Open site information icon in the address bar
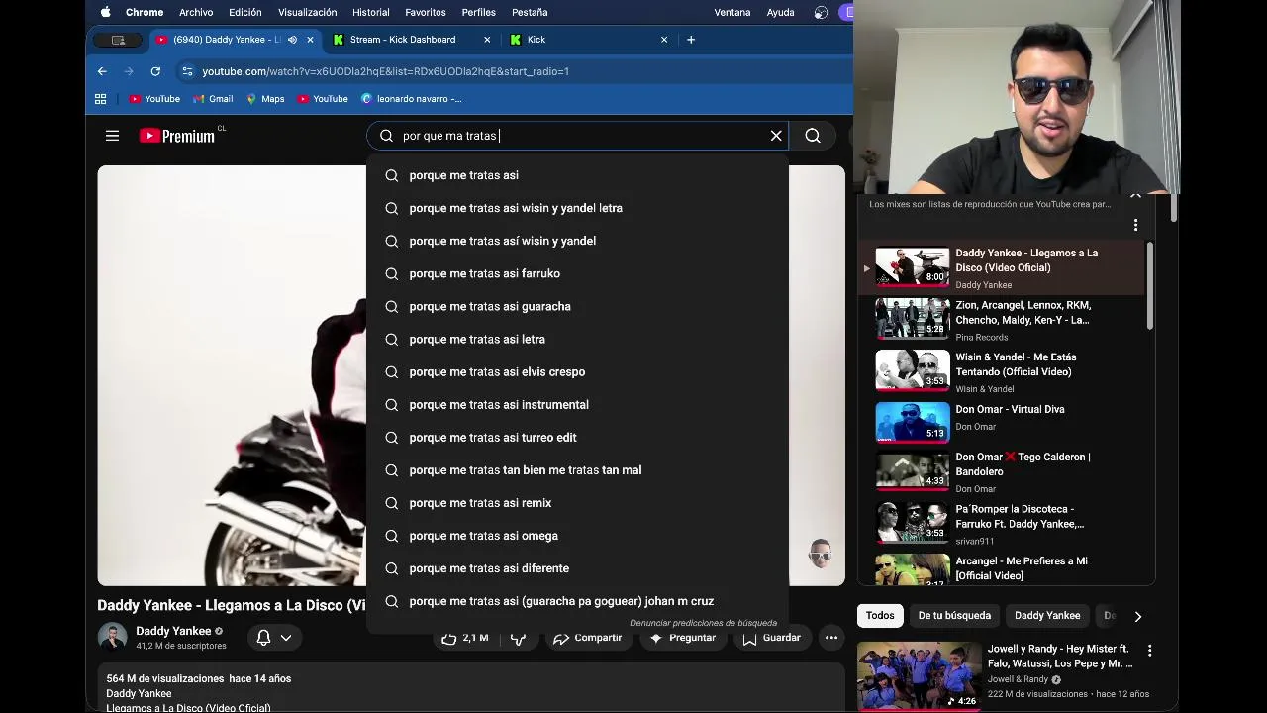 tap(187, 71)
